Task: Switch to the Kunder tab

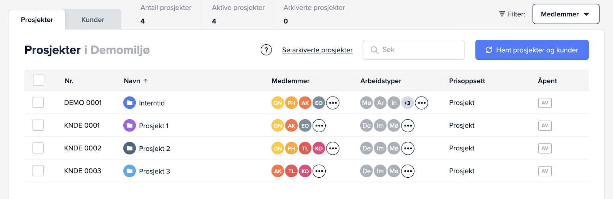Action: tap(93, 19)
